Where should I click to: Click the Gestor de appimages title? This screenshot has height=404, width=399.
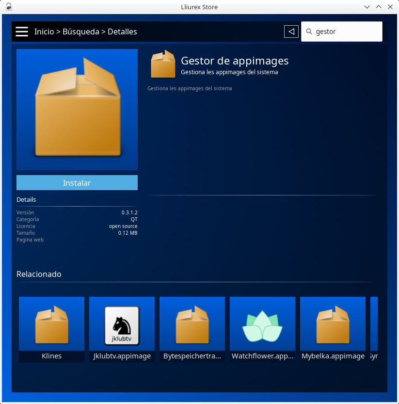point(235,61)
